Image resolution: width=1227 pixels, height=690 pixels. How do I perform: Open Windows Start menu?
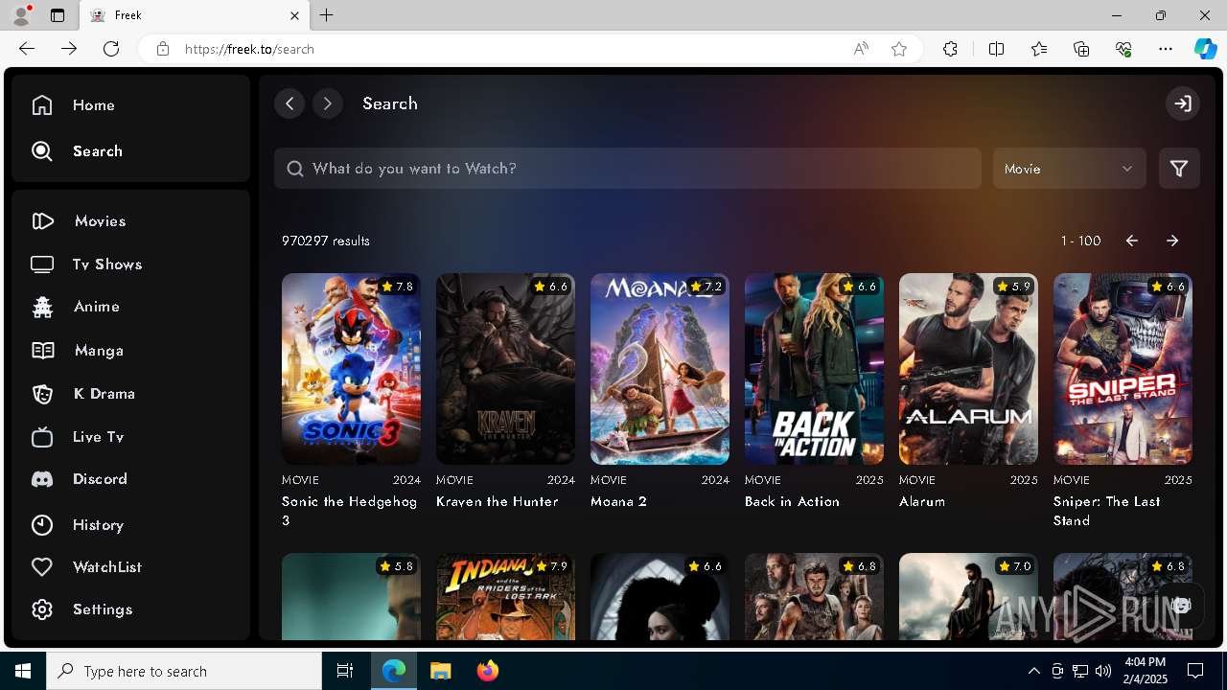(x=23, y=671)
